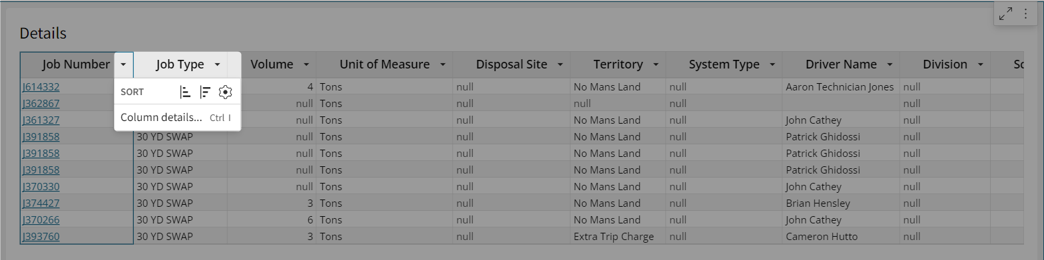Open Territory column dropdown arrow
1044x260 pixels.
pyautogui.click(x=656, y=65)
